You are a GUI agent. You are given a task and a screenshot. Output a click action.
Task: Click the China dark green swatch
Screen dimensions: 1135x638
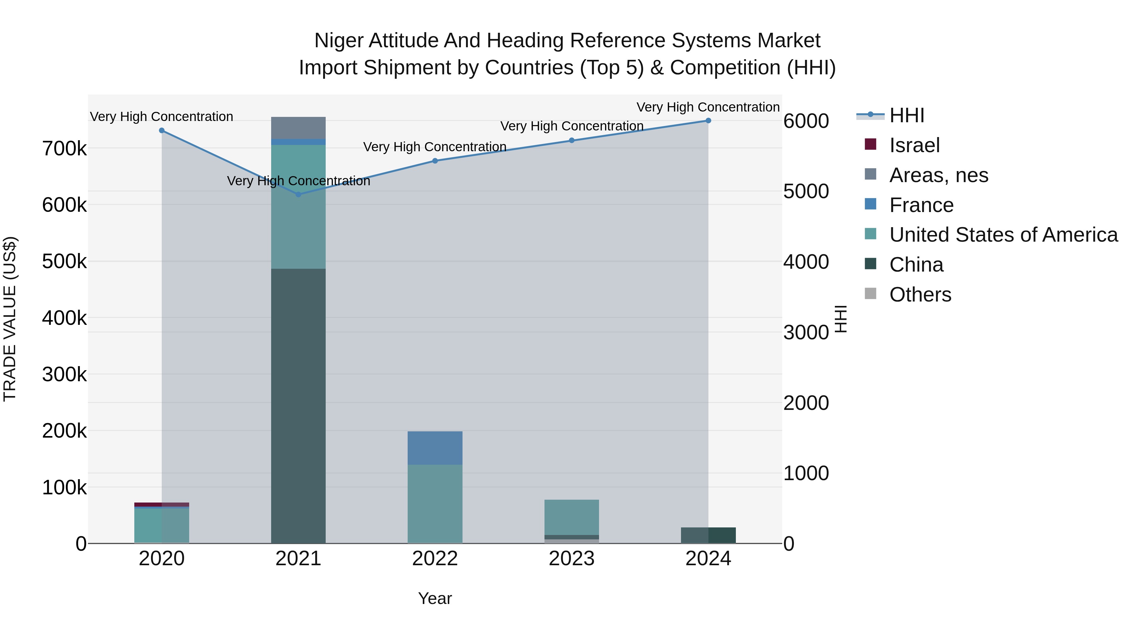click(x=870, y=263)
